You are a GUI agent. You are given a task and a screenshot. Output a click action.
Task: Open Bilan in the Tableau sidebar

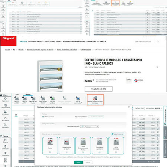5,160
